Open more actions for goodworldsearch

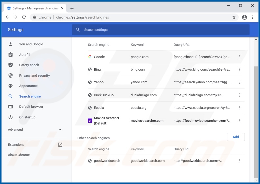coord(240,161)
